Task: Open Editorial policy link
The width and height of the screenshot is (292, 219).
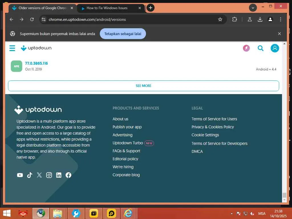Action: tap(125, 159)
